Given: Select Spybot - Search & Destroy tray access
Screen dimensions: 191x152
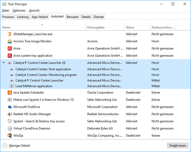Looking at the screenshot, I should (x=39, y=121).
